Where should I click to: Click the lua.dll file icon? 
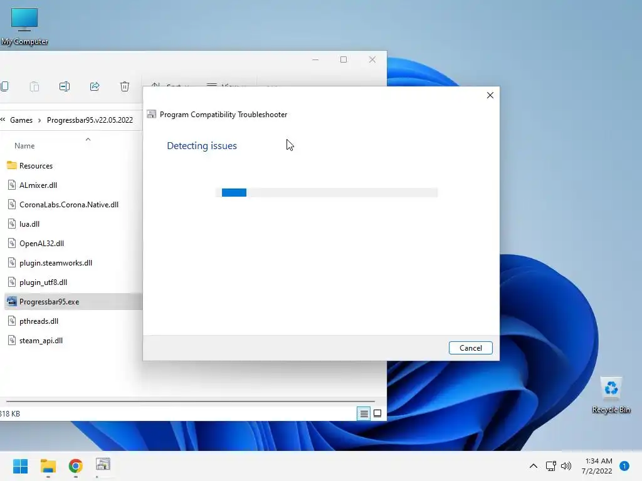[x=12, y=224]
